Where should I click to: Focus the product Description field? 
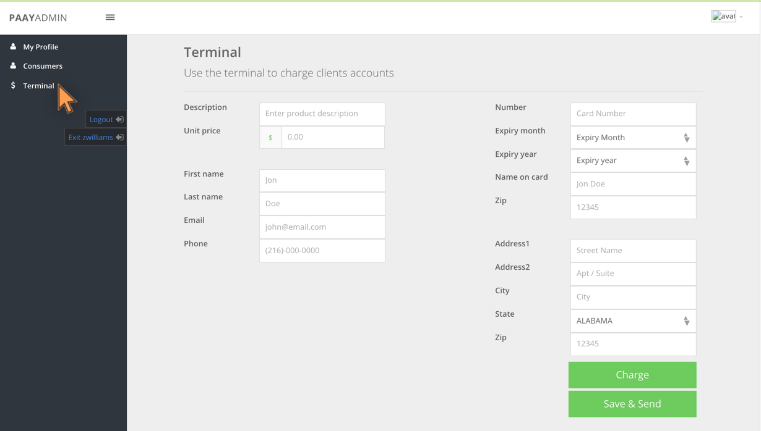pyautogui.click(x=322, y=114)
